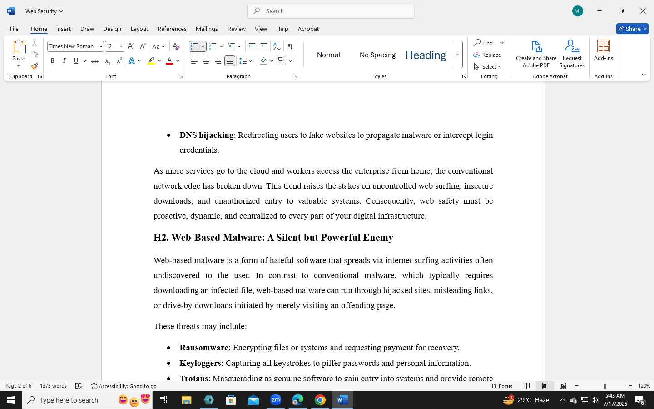Screen dimensions: 654x409
Task: Align text left
Action: [x=194, y=61]
